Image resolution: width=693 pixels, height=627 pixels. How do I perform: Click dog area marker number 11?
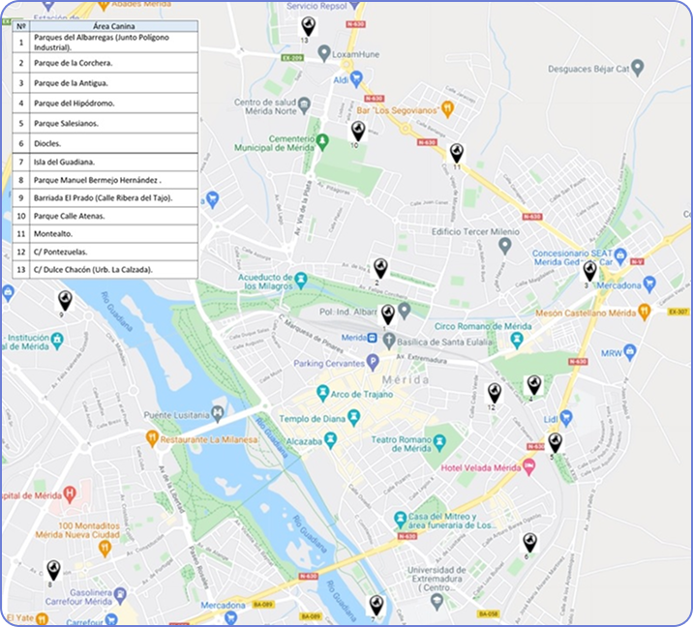(x=457, y=153)
